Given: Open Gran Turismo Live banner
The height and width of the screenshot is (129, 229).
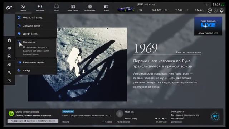Looking at the screenshot, I should [x=208, y=26].
